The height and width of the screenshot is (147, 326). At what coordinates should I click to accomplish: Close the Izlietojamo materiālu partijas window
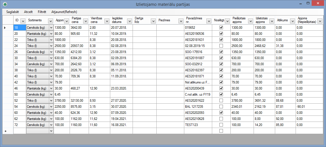[x=318, y=3]
